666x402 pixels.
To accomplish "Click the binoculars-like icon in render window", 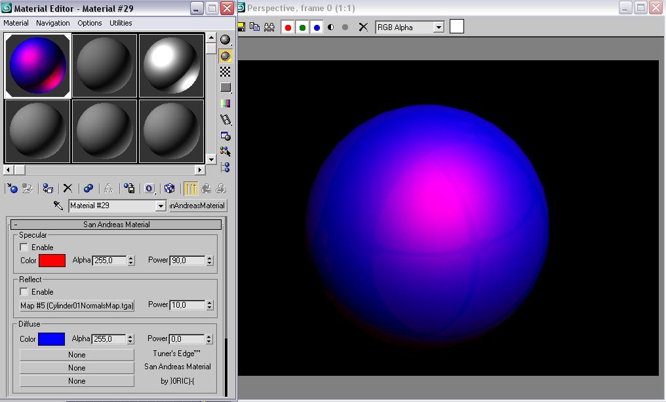I will tap(269, 27).
